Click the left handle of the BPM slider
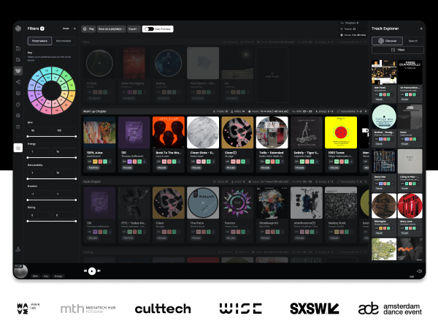This screenshot has height=332, width=438. [28, 136]
